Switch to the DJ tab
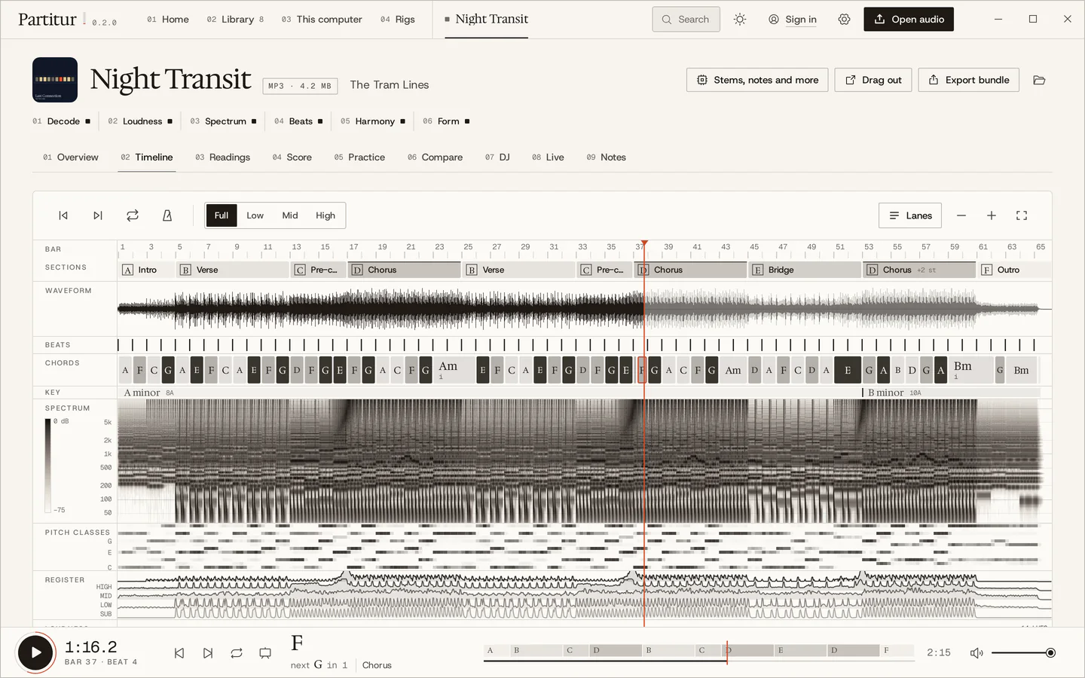Screen dimensions: 1085x678 pos(497,157)
